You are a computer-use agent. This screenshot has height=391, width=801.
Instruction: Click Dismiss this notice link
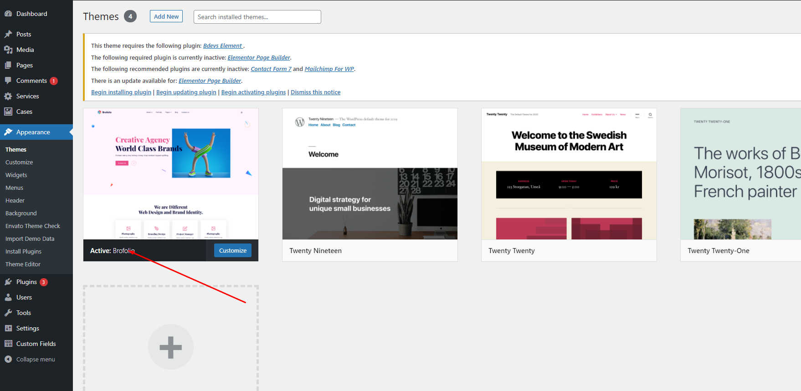click(x=316, y=92)
